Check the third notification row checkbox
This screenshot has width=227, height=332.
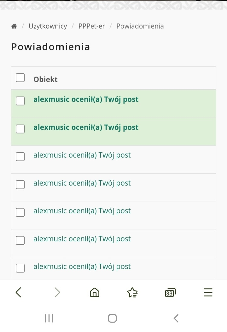[x=20, y=157]
